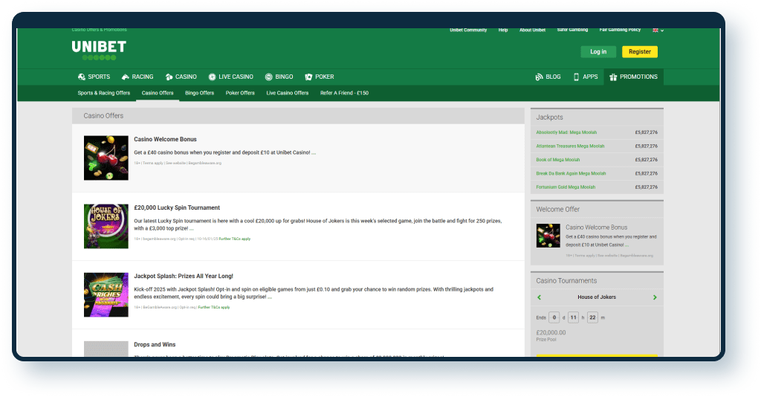Switch to Casino Offers tab
The height and width of the screenshot is (397, 761).
[158, 93]
